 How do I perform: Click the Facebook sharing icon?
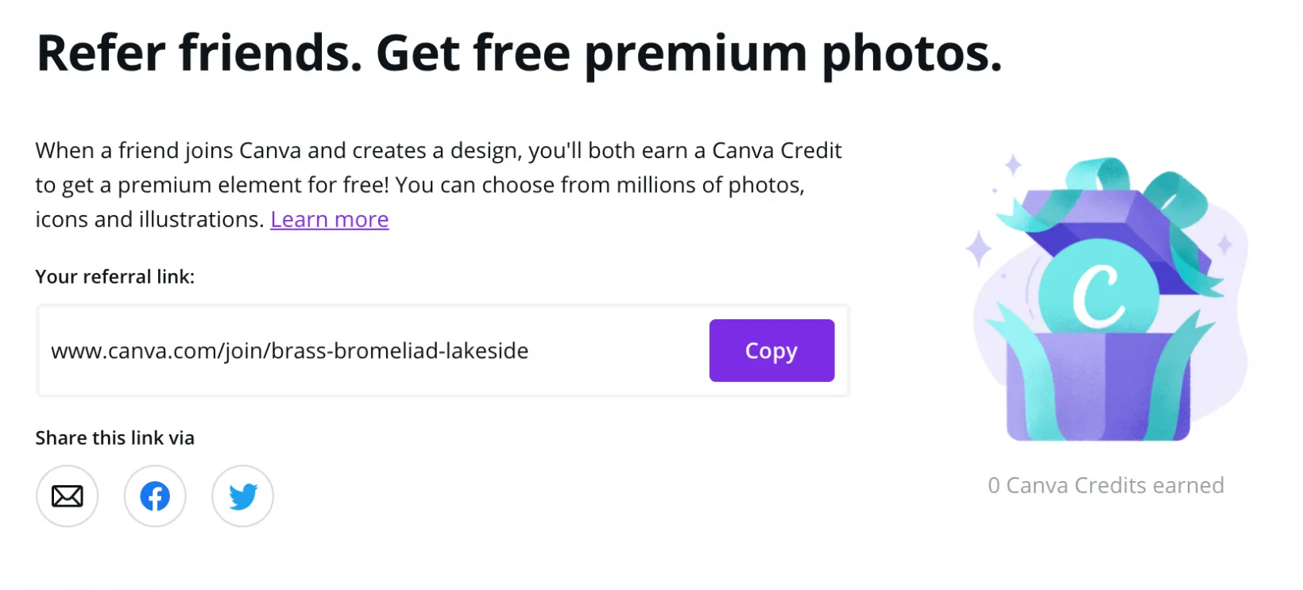pos(154,496)
